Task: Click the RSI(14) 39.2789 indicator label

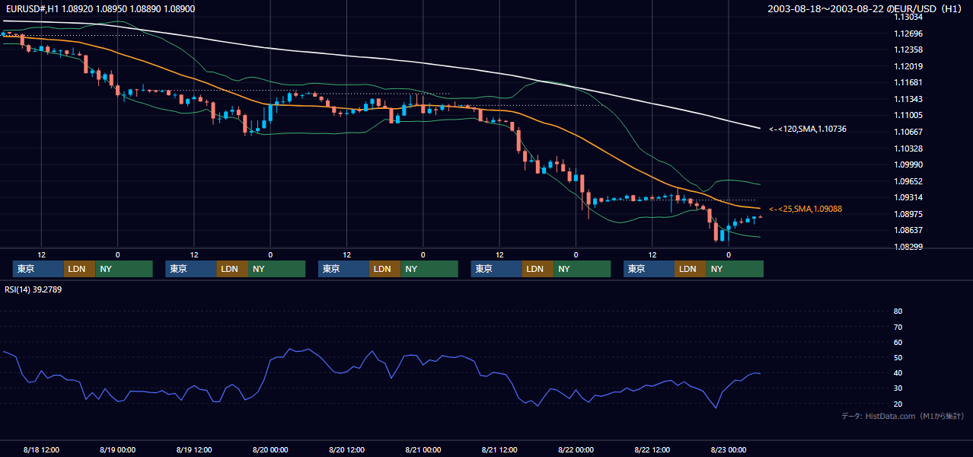Action: [x=33, y=289]
